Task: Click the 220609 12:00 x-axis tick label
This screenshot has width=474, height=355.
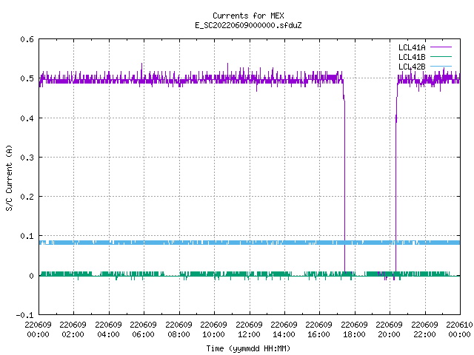Action: [249, 329]
